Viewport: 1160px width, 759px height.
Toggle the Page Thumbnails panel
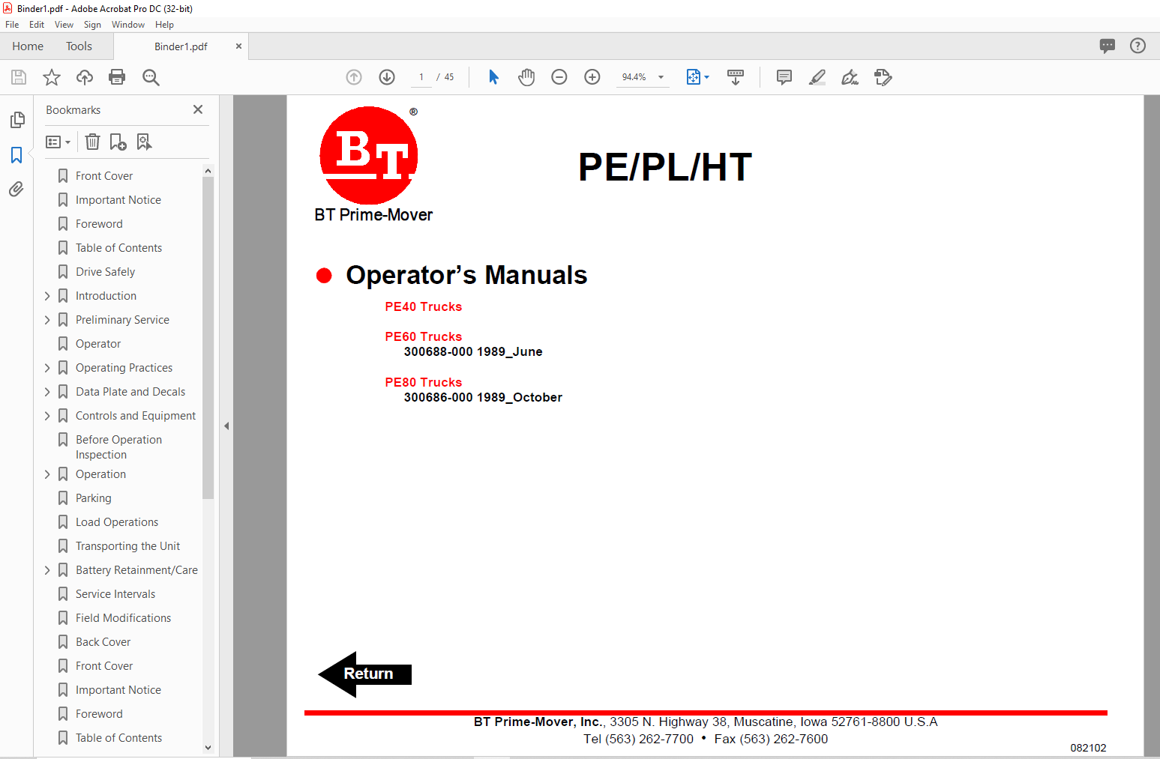point(16,120)
